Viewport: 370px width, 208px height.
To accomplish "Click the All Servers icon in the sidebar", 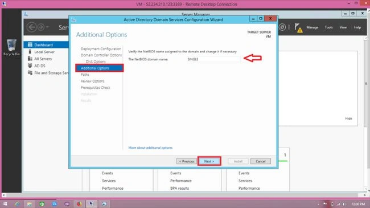I will click(30, 59).
